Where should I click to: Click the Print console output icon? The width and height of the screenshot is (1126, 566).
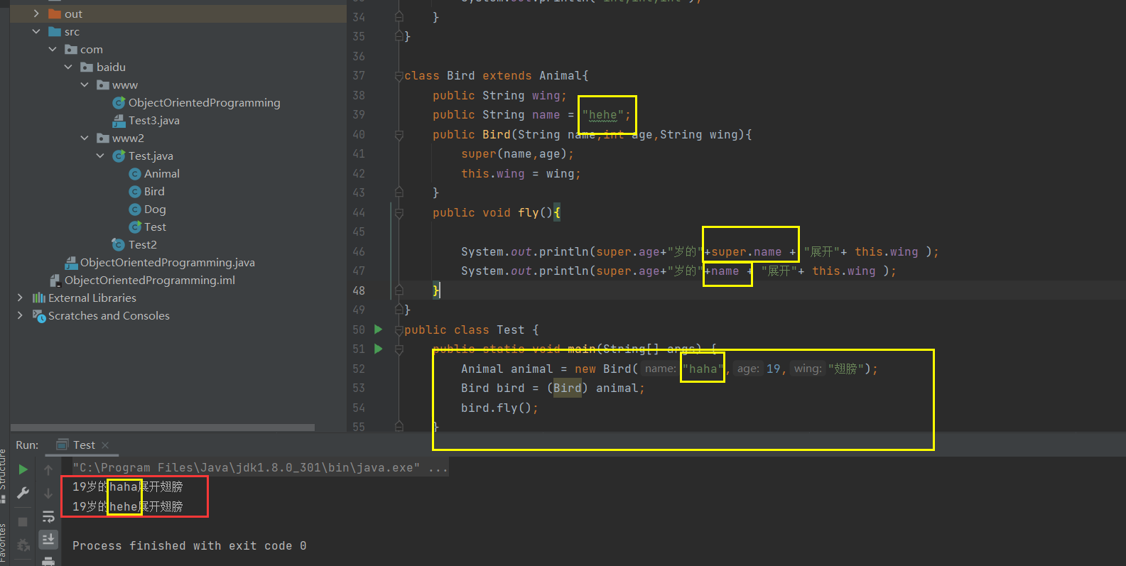tap(48, 561)
